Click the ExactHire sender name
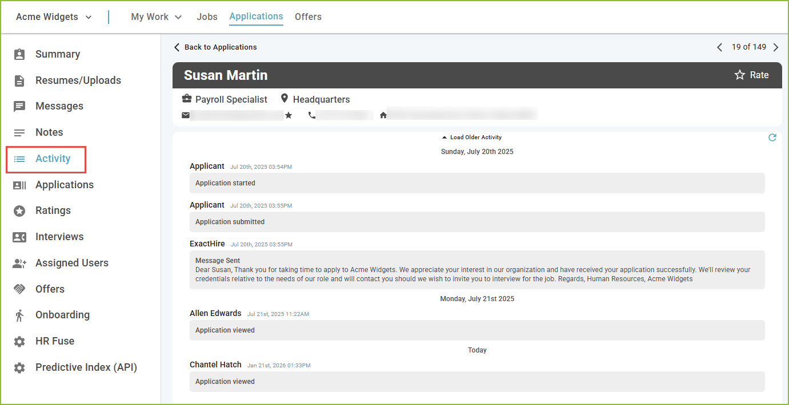 207,244
